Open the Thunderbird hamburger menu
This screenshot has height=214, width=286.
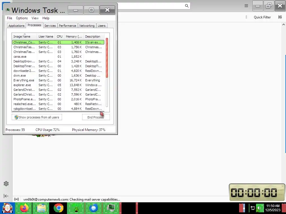[x=246, y=6]
